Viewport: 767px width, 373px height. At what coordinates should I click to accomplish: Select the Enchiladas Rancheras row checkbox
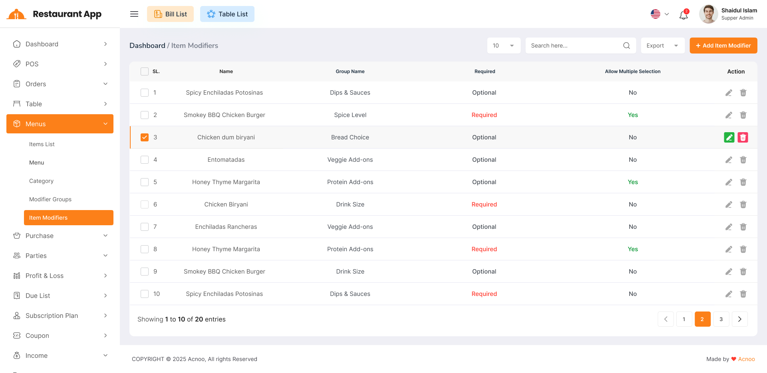[145, 227]
